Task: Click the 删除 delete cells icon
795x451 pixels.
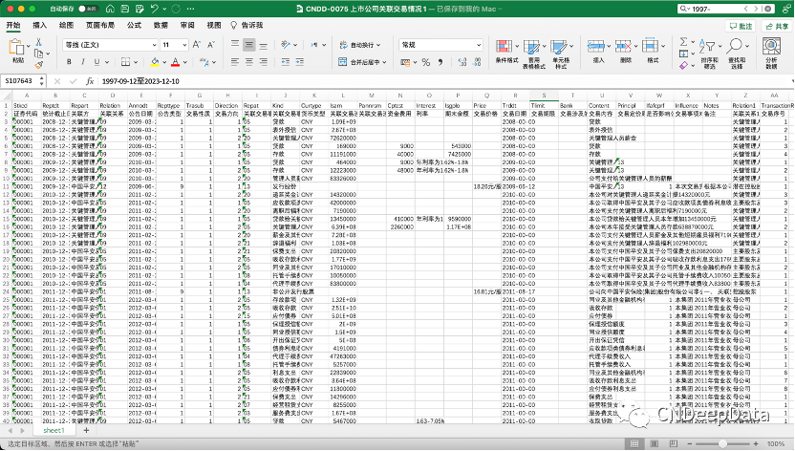Action: point(623,46)
